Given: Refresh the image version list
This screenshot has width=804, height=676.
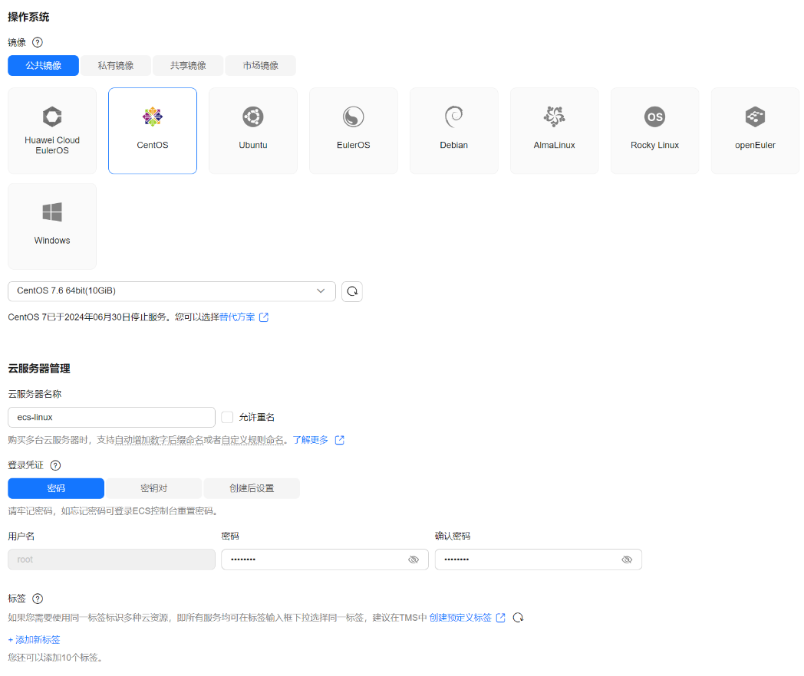Looking at the screenshot, I should click(352, 291).
